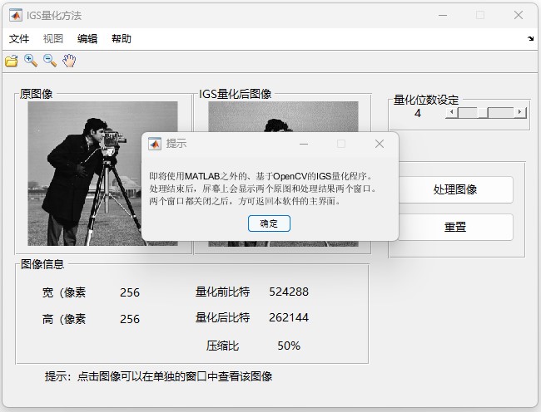
Task: Click the 量化后比特 label
Action: [222, 317]
